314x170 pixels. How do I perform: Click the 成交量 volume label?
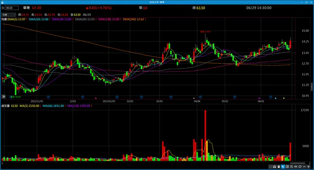tap(6, 106)
